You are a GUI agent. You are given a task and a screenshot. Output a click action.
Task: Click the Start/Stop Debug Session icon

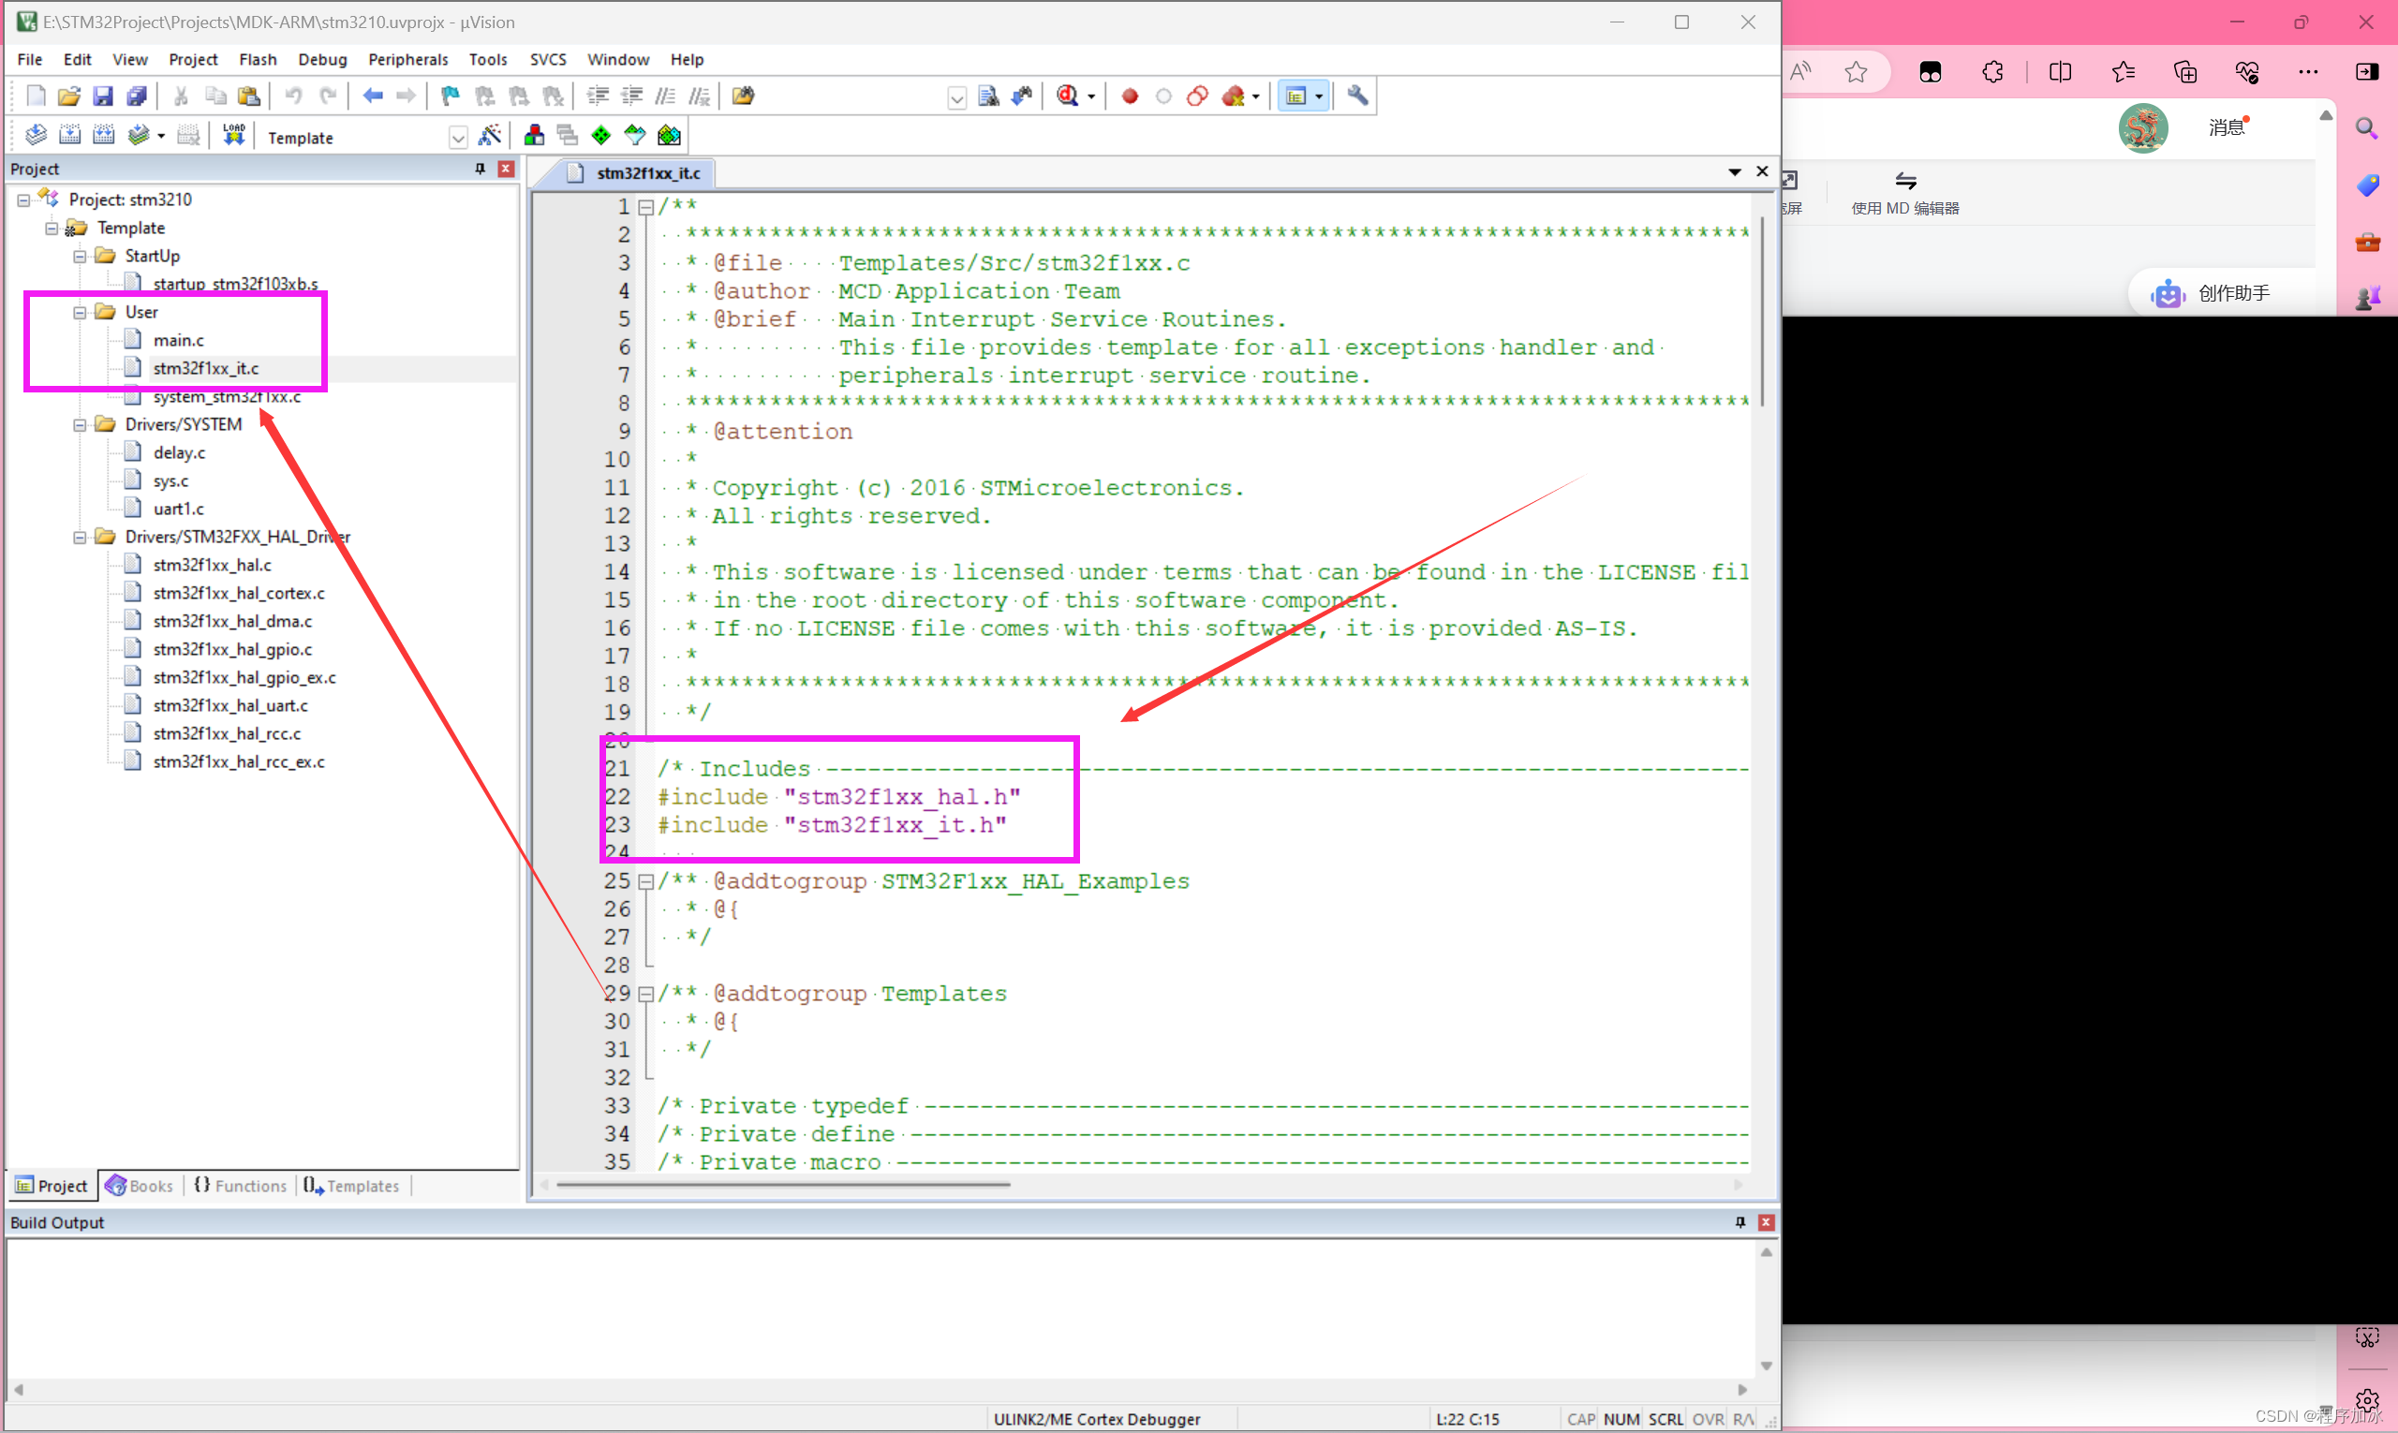[1068, 96]
